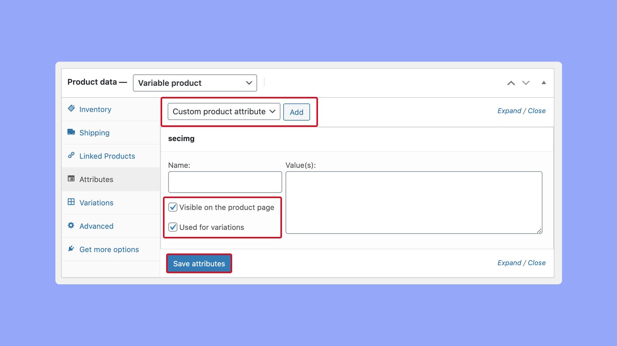
Task: Open the Variable product type dropdown
Action: pyautogui.click(x=195, y=83)
